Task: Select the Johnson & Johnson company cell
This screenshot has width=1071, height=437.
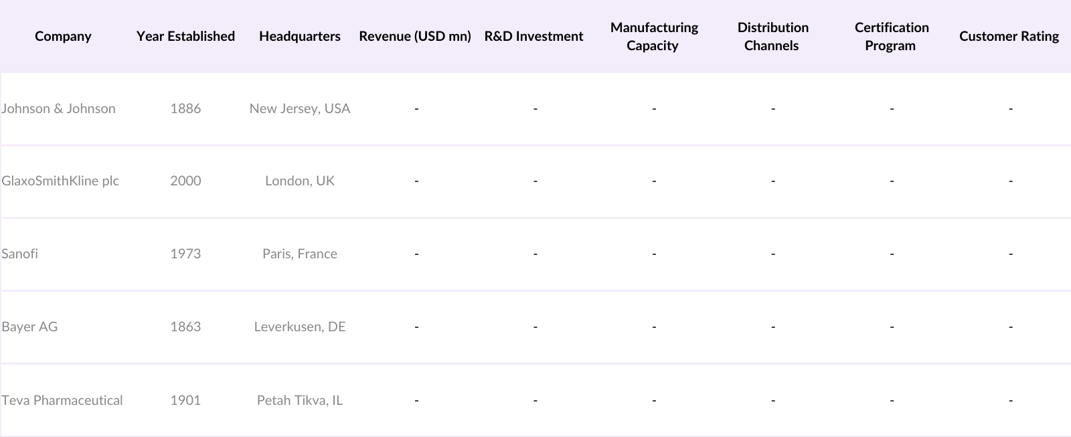Action: (x=58, y=108)
